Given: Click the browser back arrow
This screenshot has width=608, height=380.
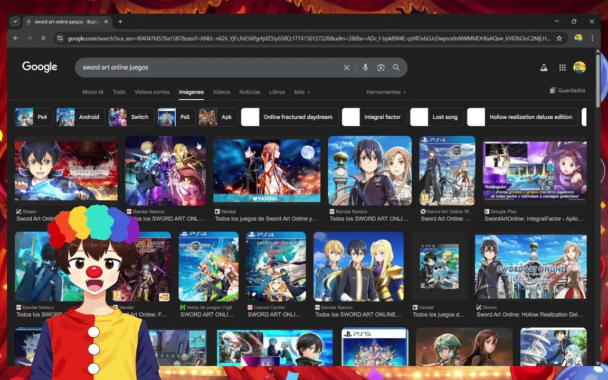Looking at the screenshot, I should point(15,38).
